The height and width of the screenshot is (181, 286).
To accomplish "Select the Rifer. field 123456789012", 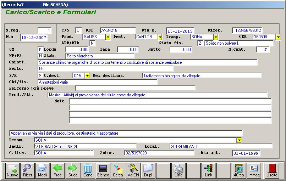I will tap(247, 30).
